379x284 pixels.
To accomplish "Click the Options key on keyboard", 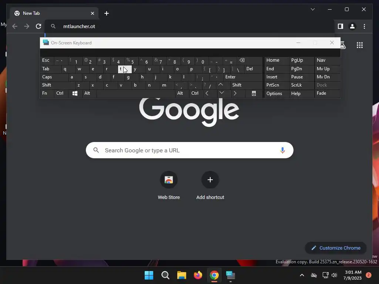I will (277, 94).
